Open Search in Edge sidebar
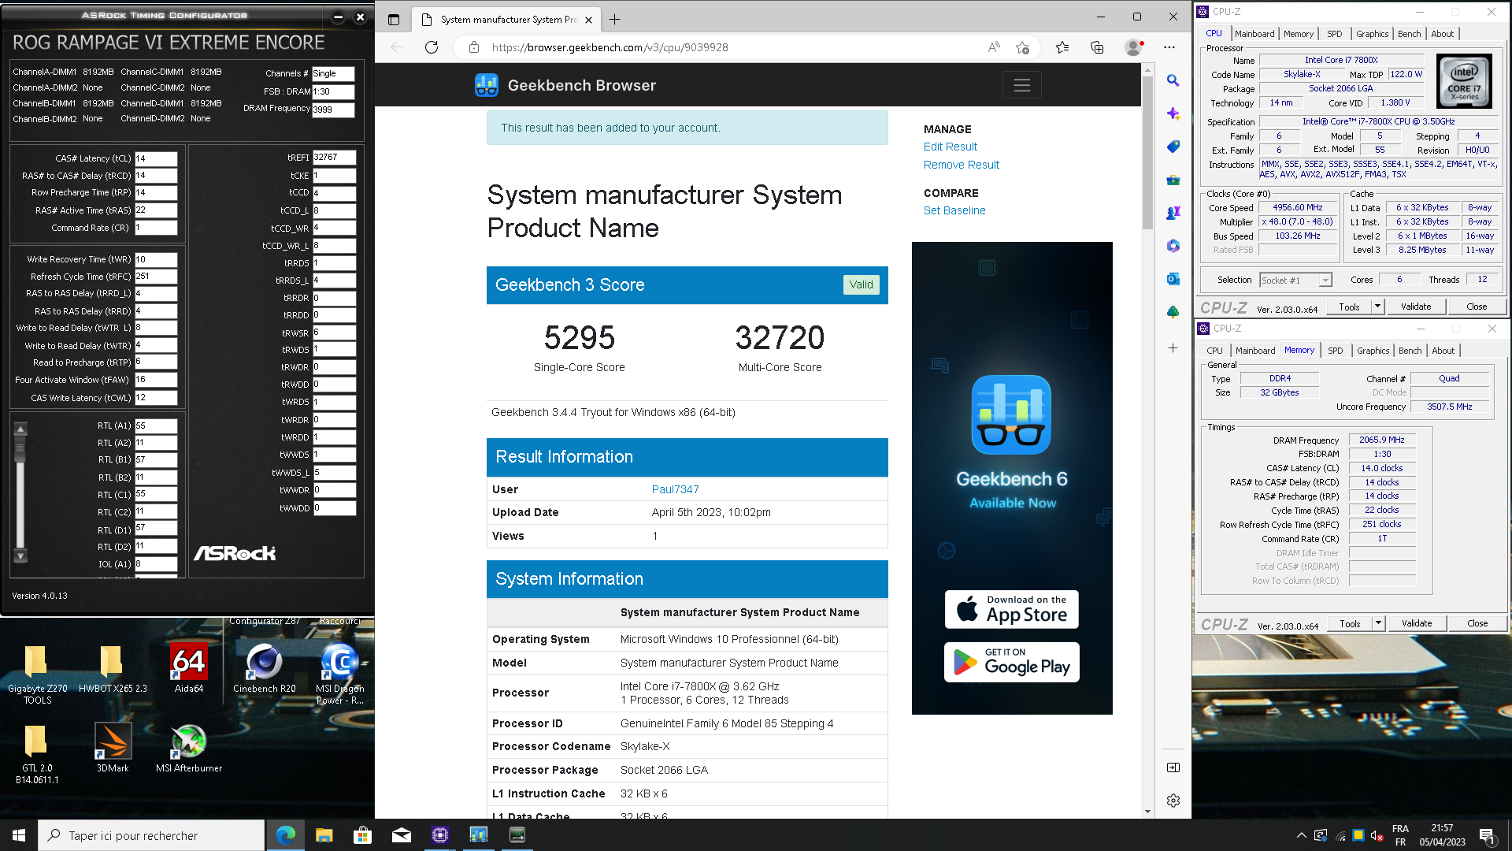Viewport: 1512px width, 851px height. [1173, 80]
